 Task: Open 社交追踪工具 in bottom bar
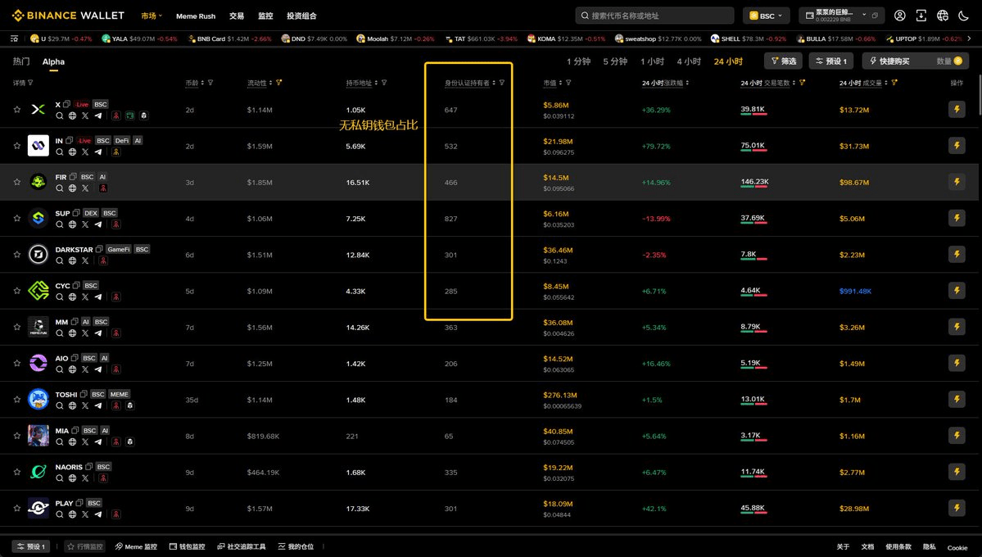(241, 546)
